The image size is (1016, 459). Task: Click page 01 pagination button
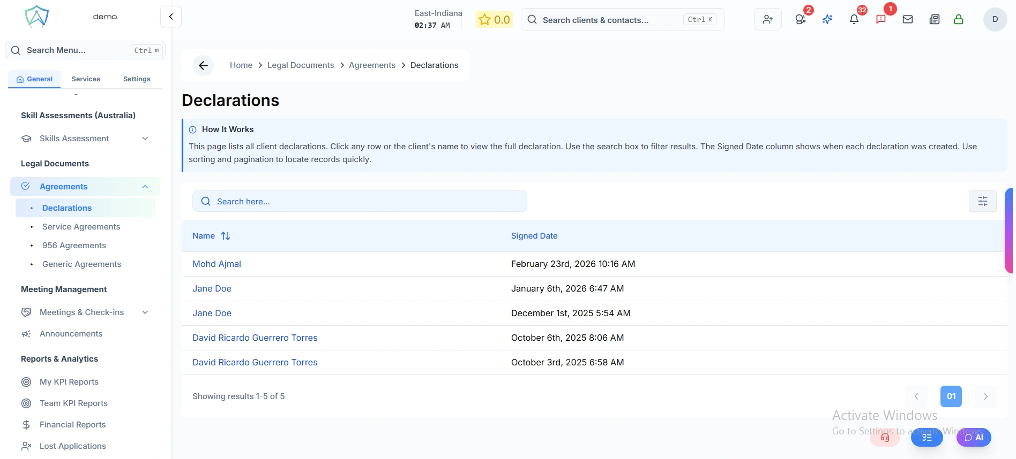[x=951, y=396]
